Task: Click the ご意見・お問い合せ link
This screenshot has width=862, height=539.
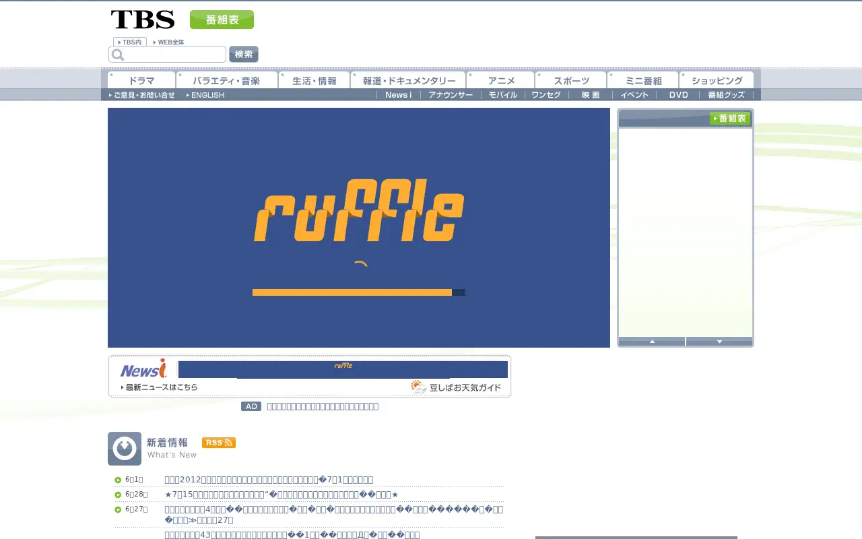Action: tap(142, 95)
